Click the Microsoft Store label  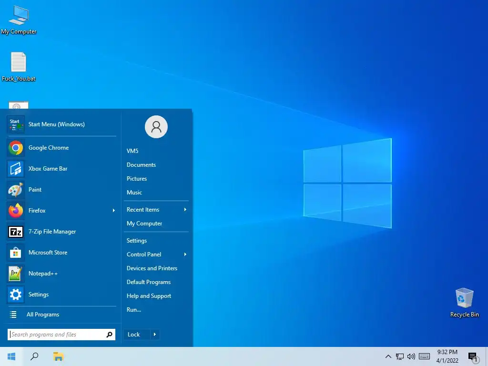[x=48, y=253]
